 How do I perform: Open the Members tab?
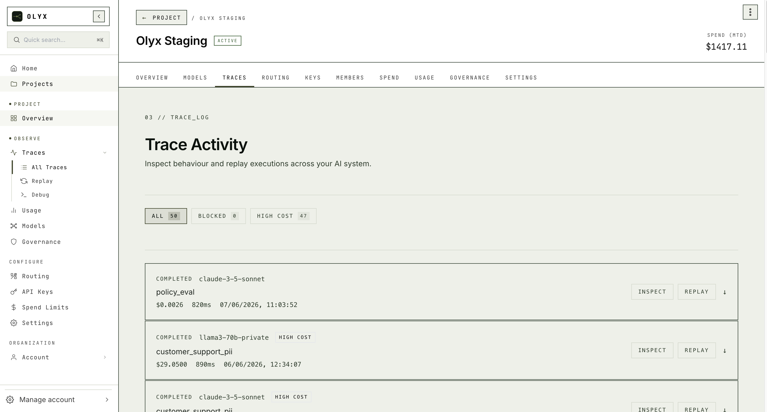pyautogui.click(x=350, y=78)
